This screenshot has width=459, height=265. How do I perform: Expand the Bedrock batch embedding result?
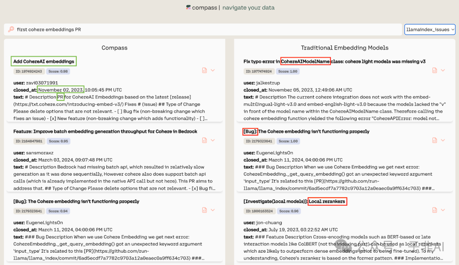pyautogui.click(x=213, y=140)
